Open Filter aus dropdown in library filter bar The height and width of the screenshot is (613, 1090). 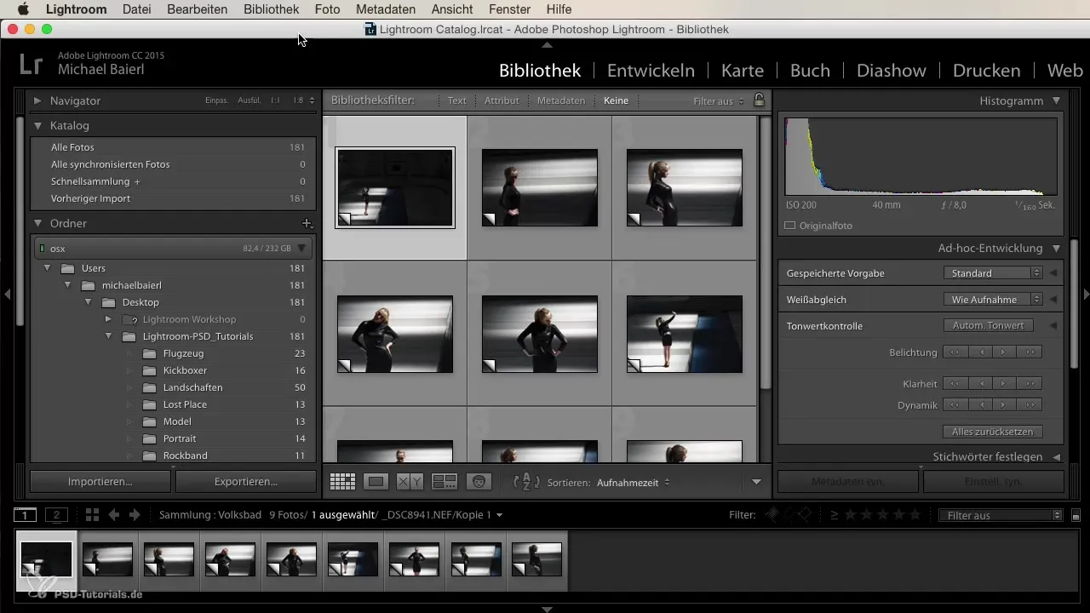point(719,100)
